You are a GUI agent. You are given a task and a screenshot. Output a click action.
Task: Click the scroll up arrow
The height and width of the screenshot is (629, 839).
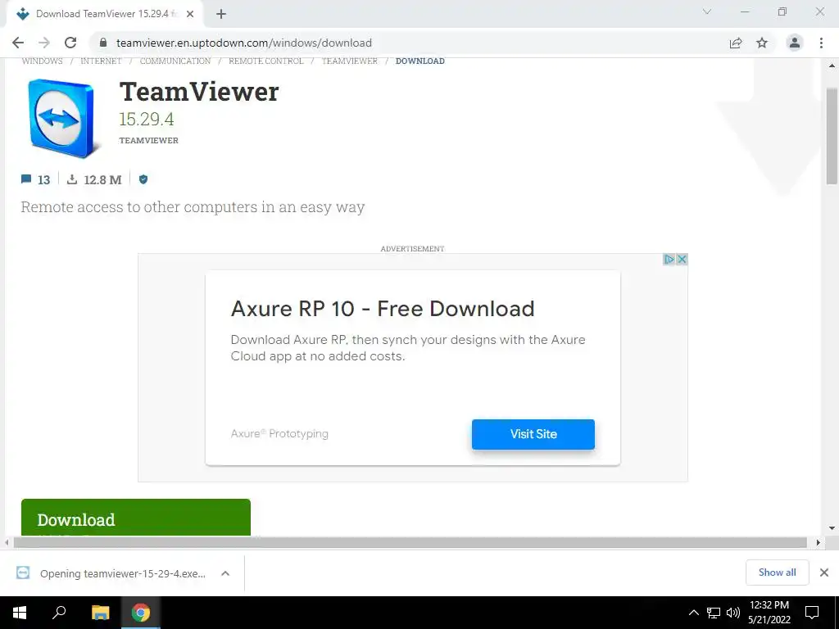coord(832,66)
